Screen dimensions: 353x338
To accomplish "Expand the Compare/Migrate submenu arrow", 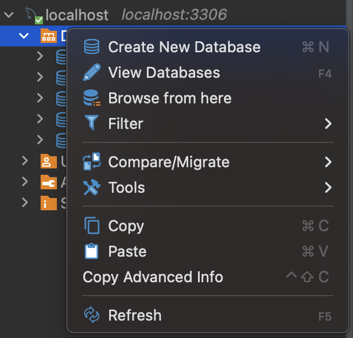I will [x=328, y=162].
